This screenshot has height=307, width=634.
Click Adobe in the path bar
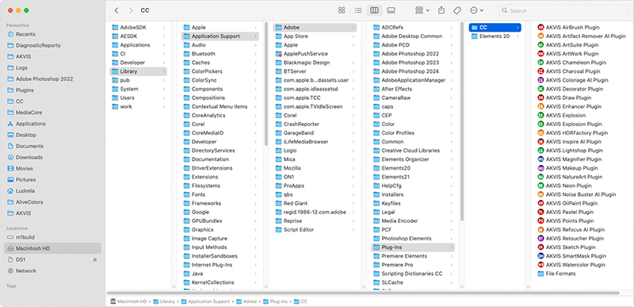click(x=246, y=301)
